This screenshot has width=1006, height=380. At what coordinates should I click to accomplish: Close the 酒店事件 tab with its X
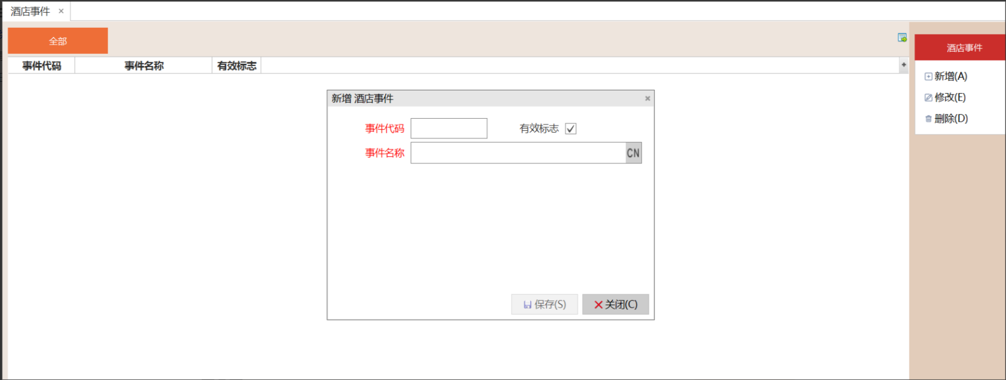(61, 11)
